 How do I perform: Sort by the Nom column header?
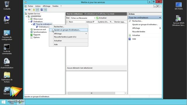pos(77,22)
